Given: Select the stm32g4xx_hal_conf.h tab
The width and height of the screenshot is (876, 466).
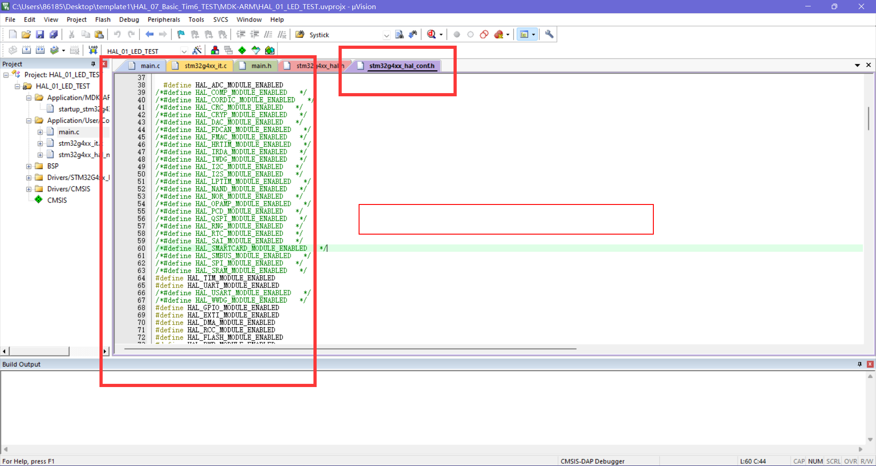Looking at the screenshot, I should click(x=397, y=66).
